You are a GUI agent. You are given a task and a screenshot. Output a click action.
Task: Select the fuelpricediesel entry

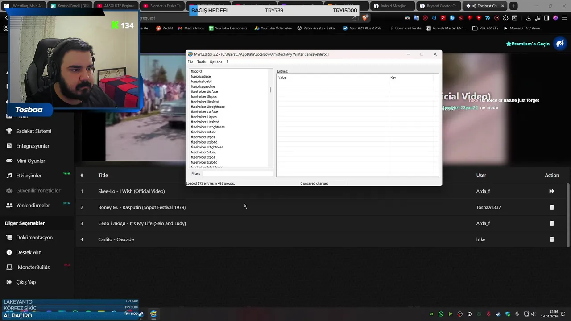201,76
